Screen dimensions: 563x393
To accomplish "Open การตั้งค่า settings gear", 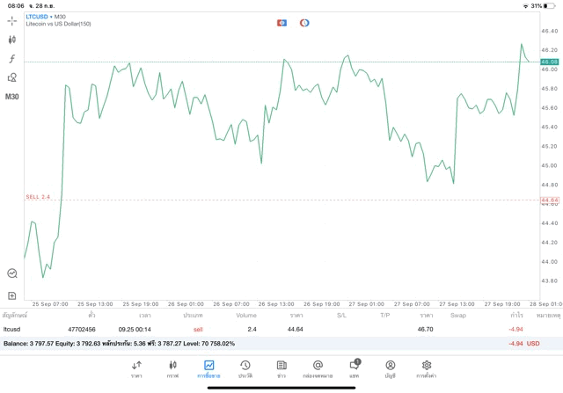I will tap(427, 368).
